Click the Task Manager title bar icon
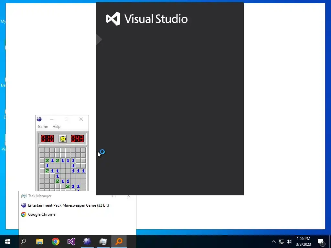Viewport: 331px width, 248px height. (x=24, y=196)
